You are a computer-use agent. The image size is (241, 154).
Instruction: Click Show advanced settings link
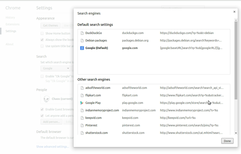click(52, 147)
